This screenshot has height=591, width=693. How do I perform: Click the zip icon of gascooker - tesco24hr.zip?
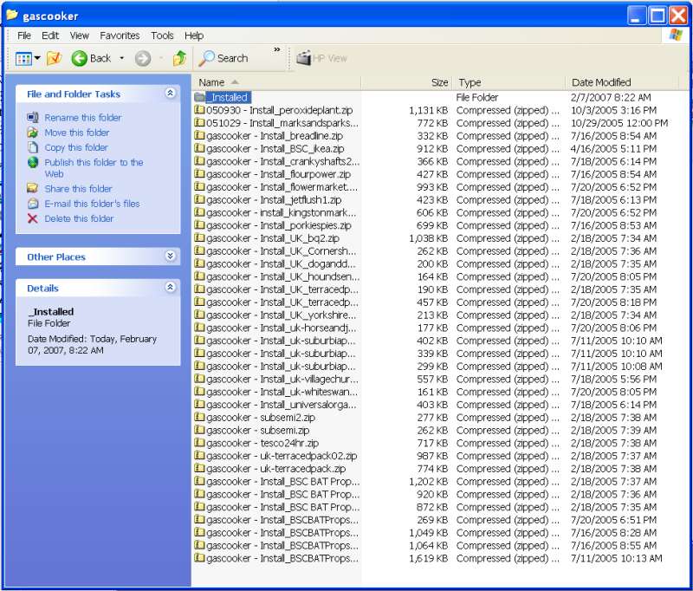click(199, 443)
